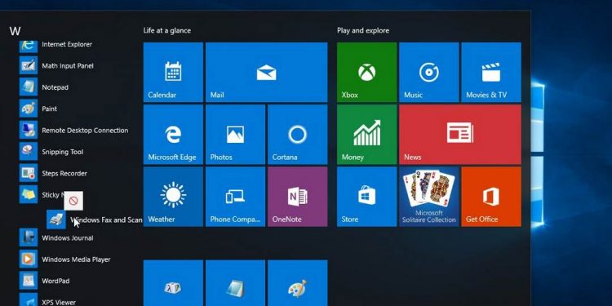Open the Mail tile
The width and height of the screenshot is (612, 306).
(266, 72)
